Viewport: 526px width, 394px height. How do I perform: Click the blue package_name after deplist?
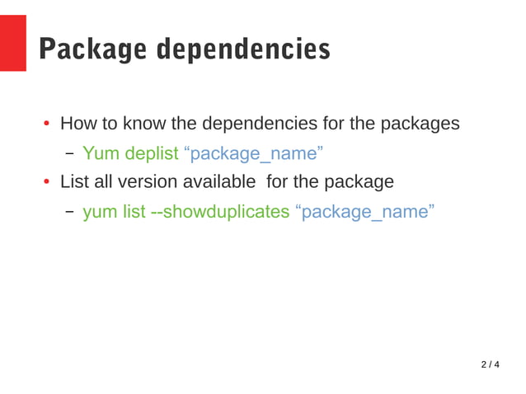[254, 154]
